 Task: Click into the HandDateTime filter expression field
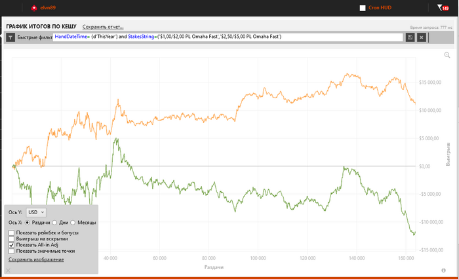[228, 37]
